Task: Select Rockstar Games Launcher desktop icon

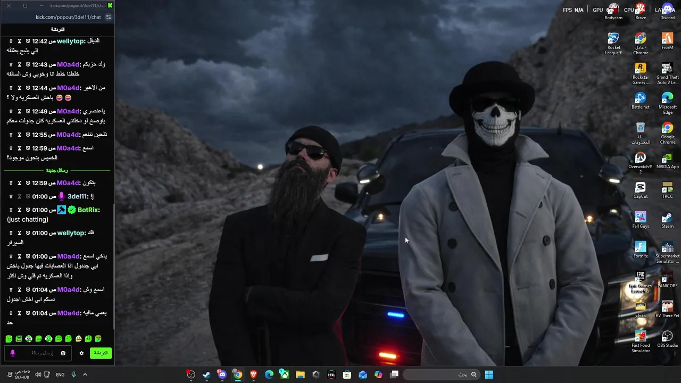Action: click(641, 73)
